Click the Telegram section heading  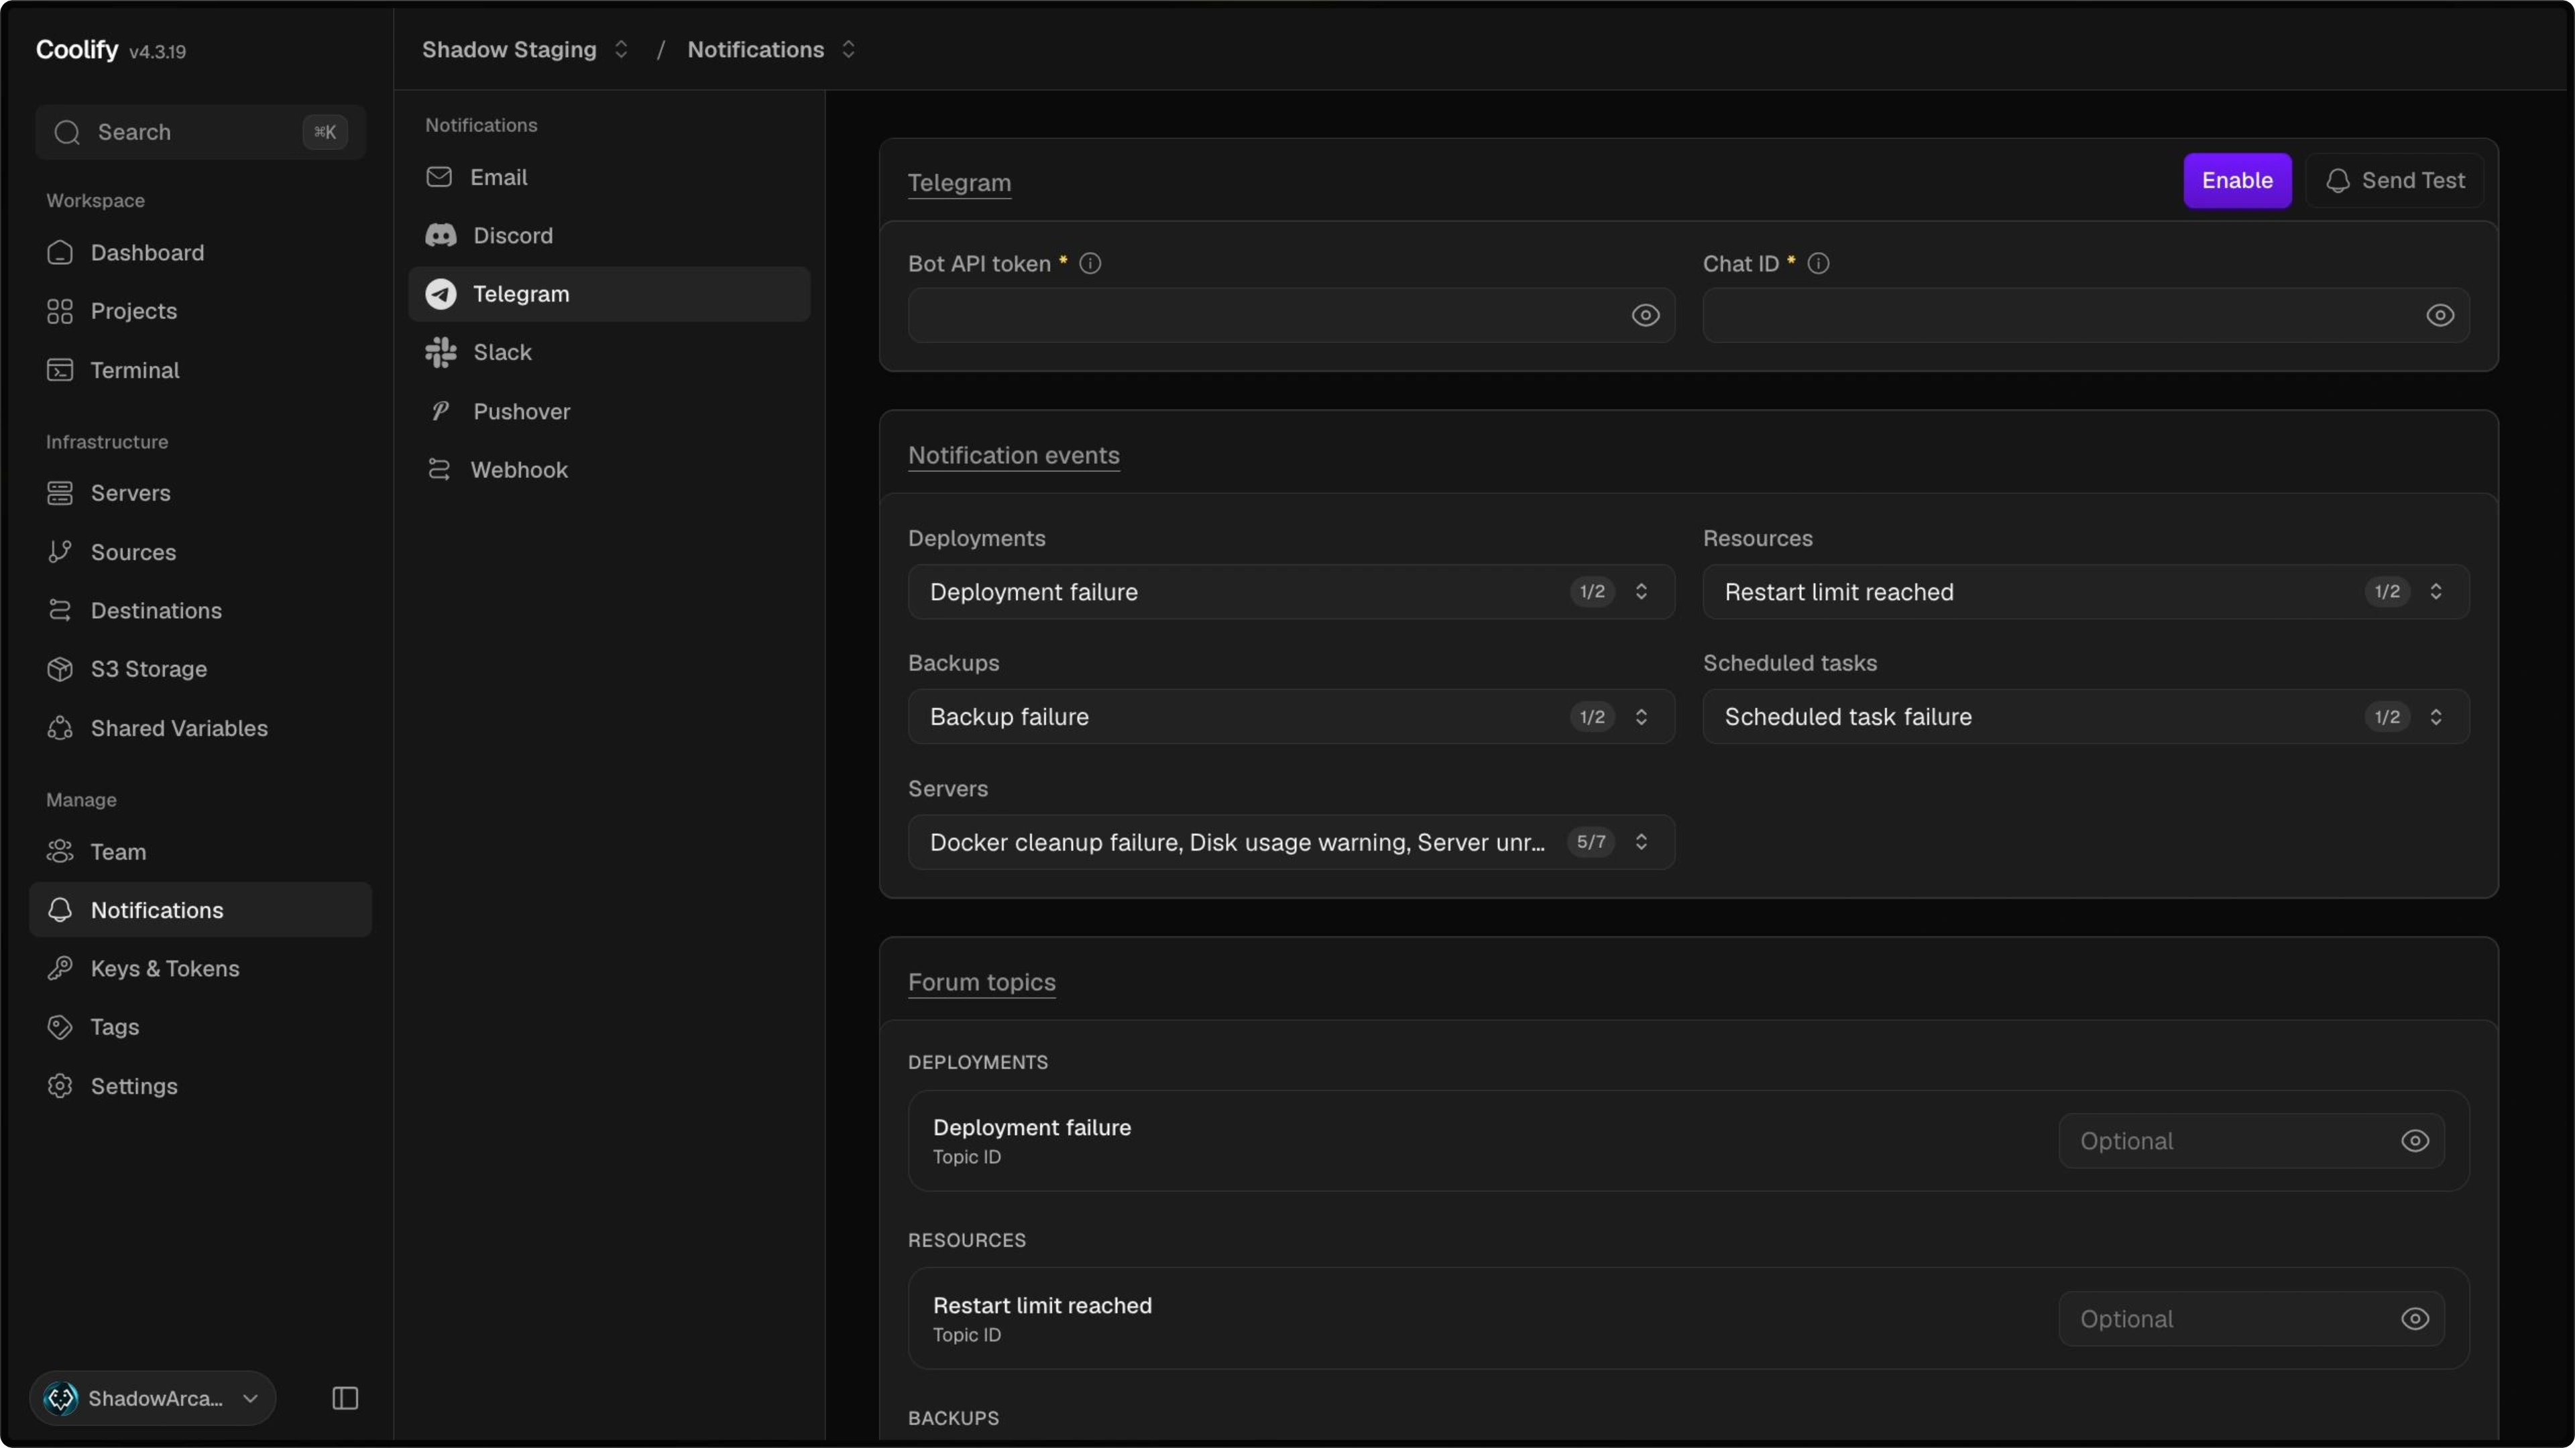pyautogui.click(x=959, y=183)
